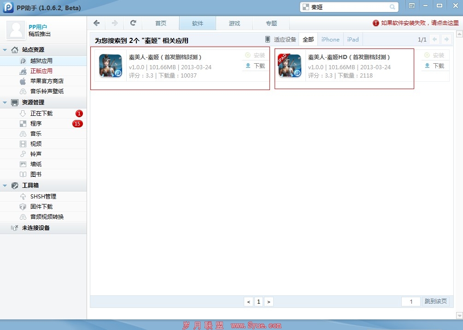Viewport: 463px width, 330px height.
Task: Click the scrollbar up arrow
Action: (459, 34)
